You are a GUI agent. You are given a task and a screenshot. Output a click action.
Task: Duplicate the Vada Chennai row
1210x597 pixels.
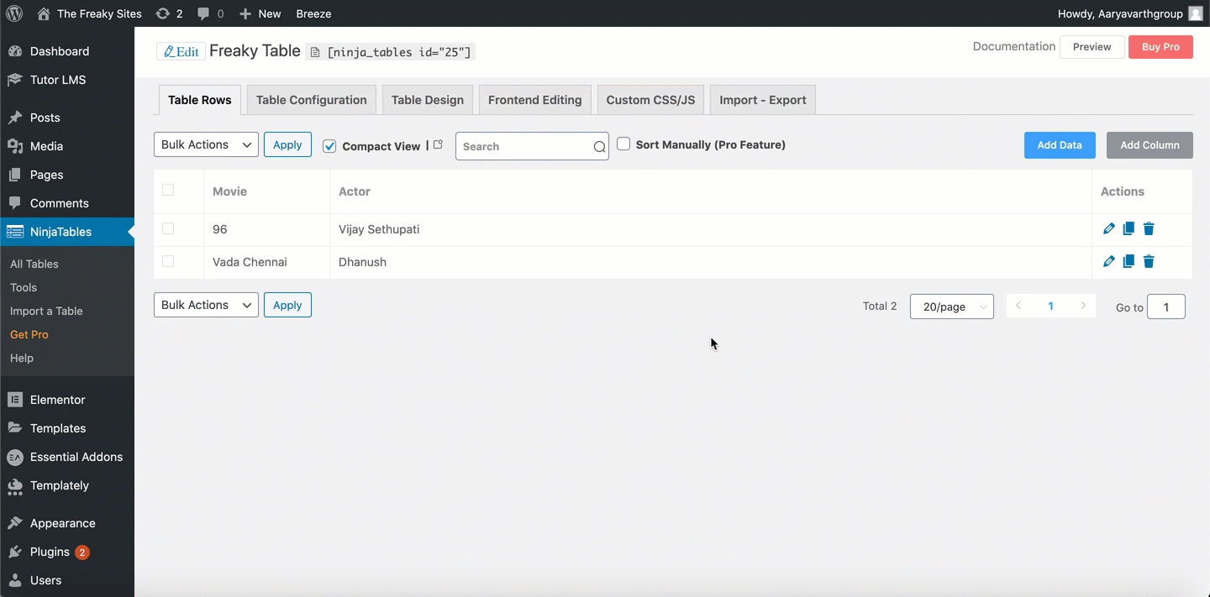point(1128,261)
